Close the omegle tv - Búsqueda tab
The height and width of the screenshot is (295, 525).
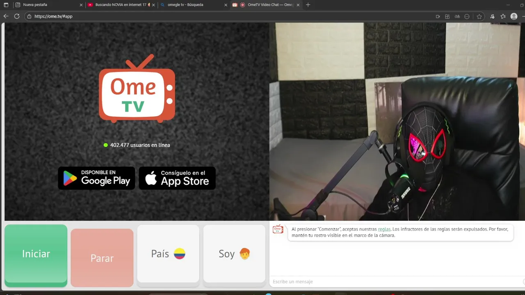[x=226, y=5]
